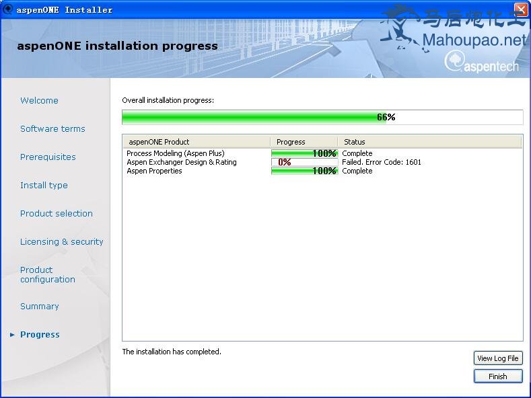Image resolution: width=531 pixels, height=398 pixels.
Task: Open the Software terms step
Action: (x=52, y=128)
